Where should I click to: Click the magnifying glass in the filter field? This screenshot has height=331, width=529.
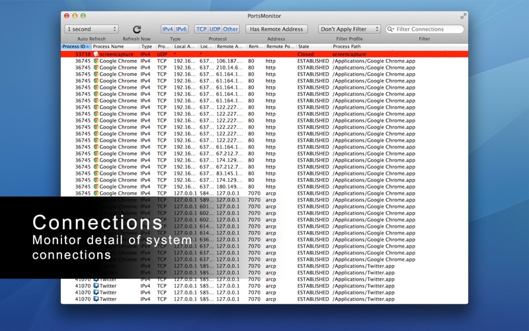(391, 29)
